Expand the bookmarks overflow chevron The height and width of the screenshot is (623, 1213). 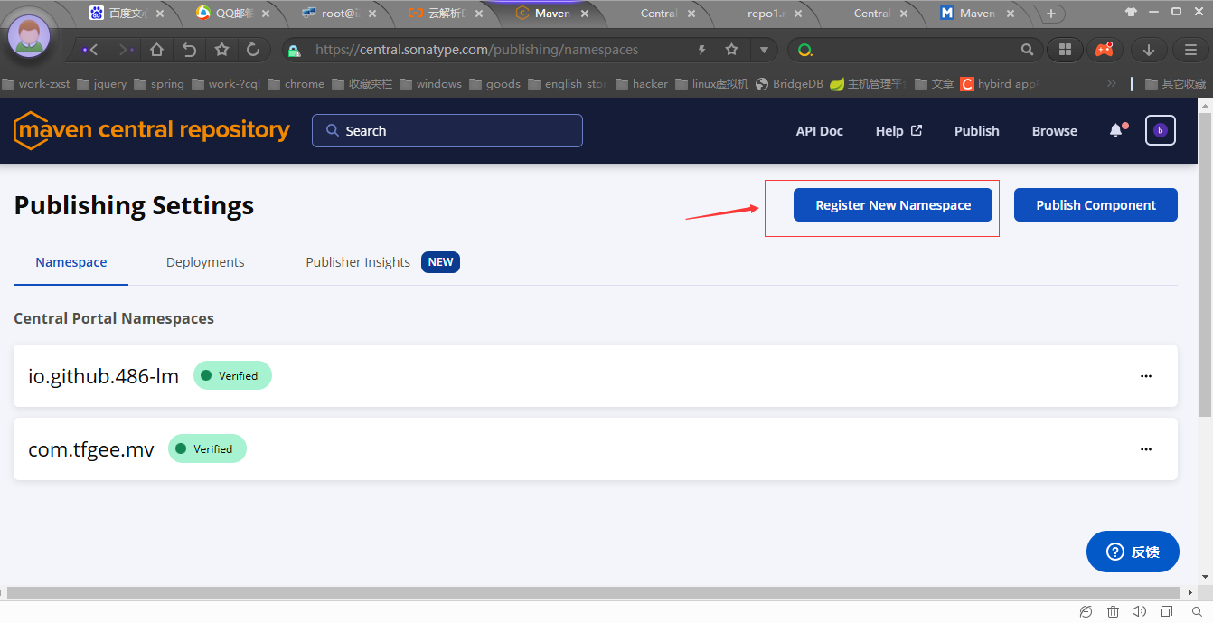pos(1111,83)
